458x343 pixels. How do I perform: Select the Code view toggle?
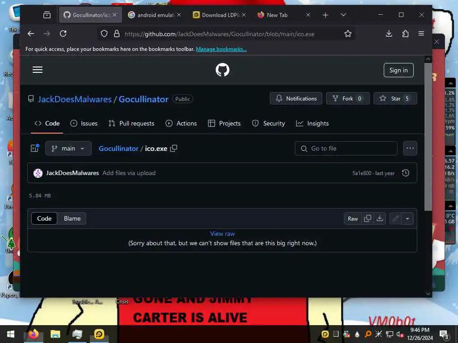point(44,218)
